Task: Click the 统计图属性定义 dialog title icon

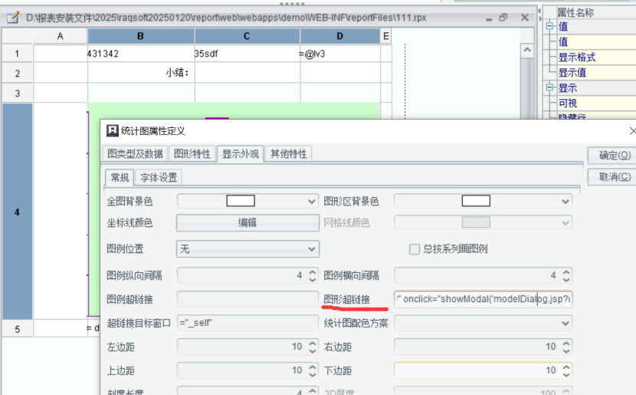Action: click(113, 130)
